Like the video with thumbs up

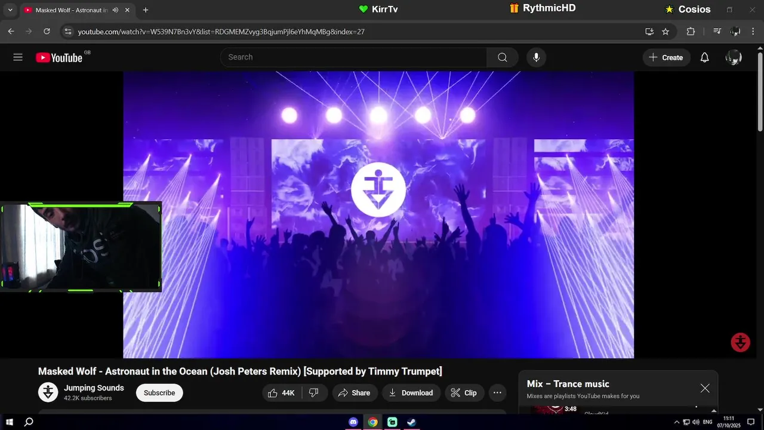click(x=281, y=392)
